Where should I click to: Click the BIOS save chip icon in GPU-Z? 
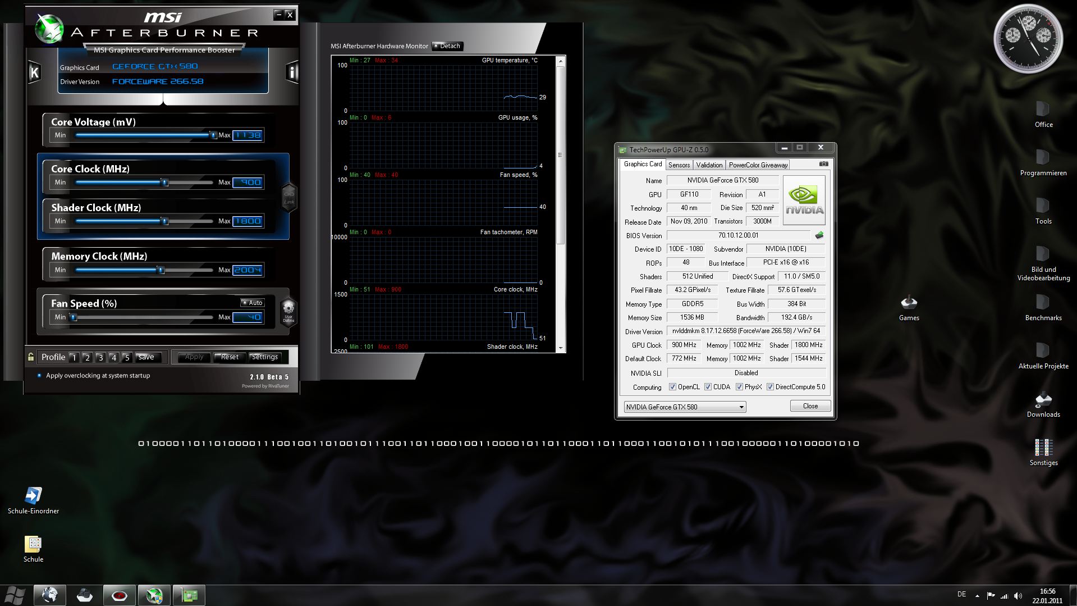819,235
